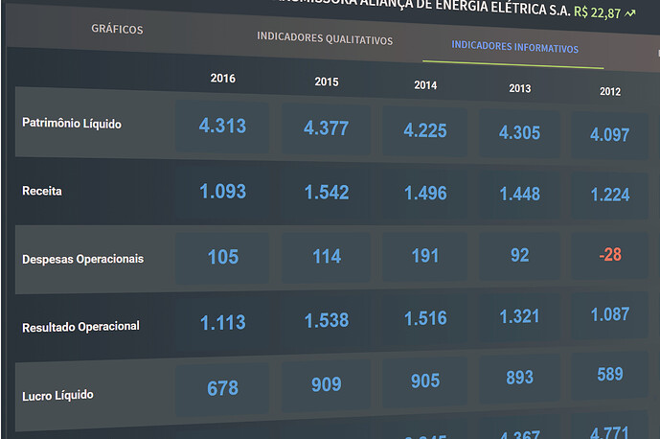Screen dimensions: 660x439
Task: Click Despesas Operacionais value 191
Action: click(x=425, y=256)
